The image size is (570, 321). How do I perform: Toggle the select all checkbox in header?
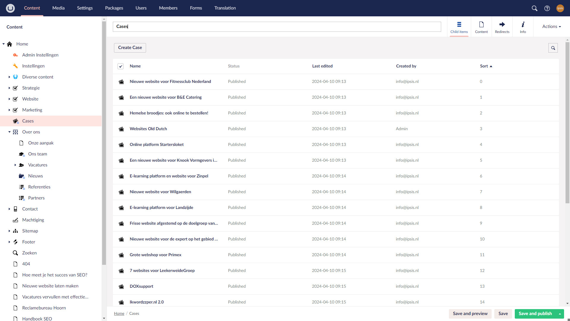(121, 66)
